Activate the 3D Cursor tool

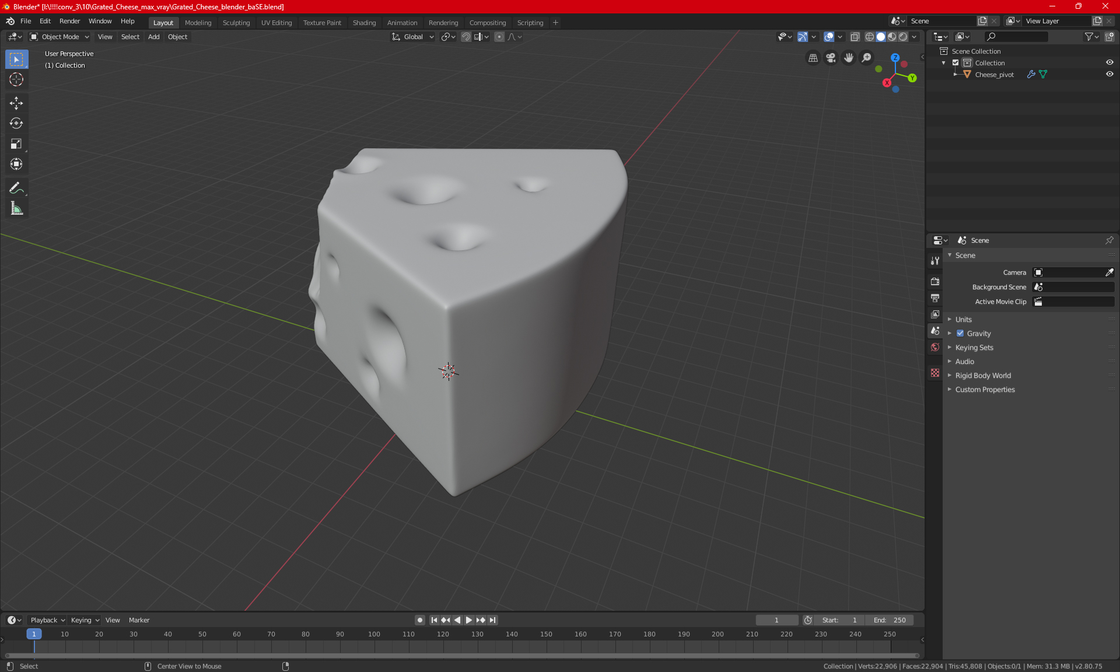[16, 79]
